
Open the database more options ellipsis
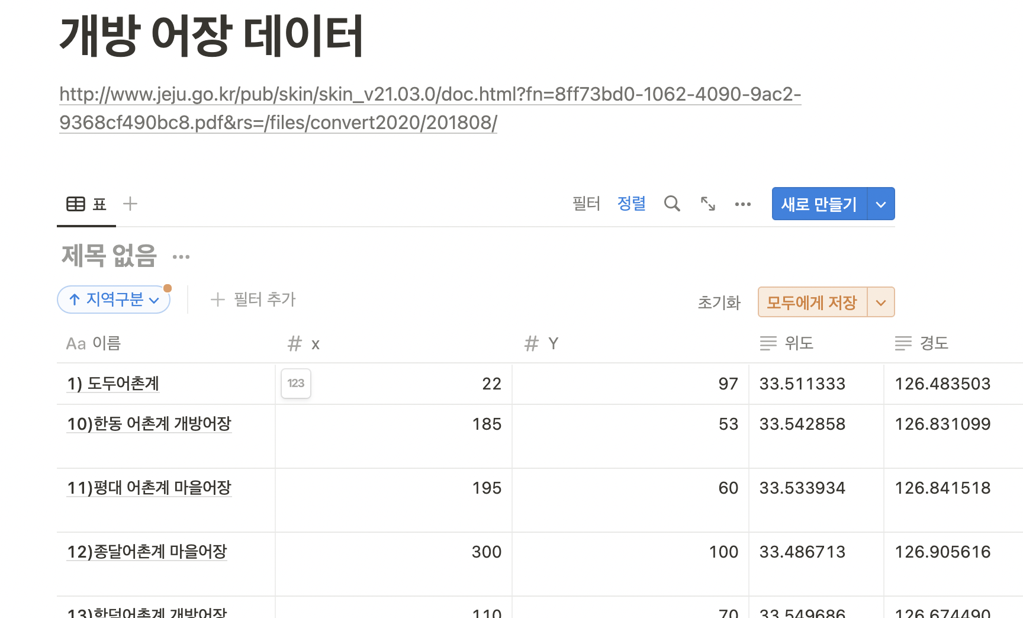[742, 204]
